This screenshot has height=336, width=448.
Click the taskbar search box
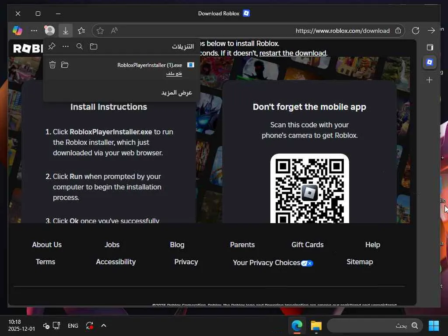[x=374, y=325]
